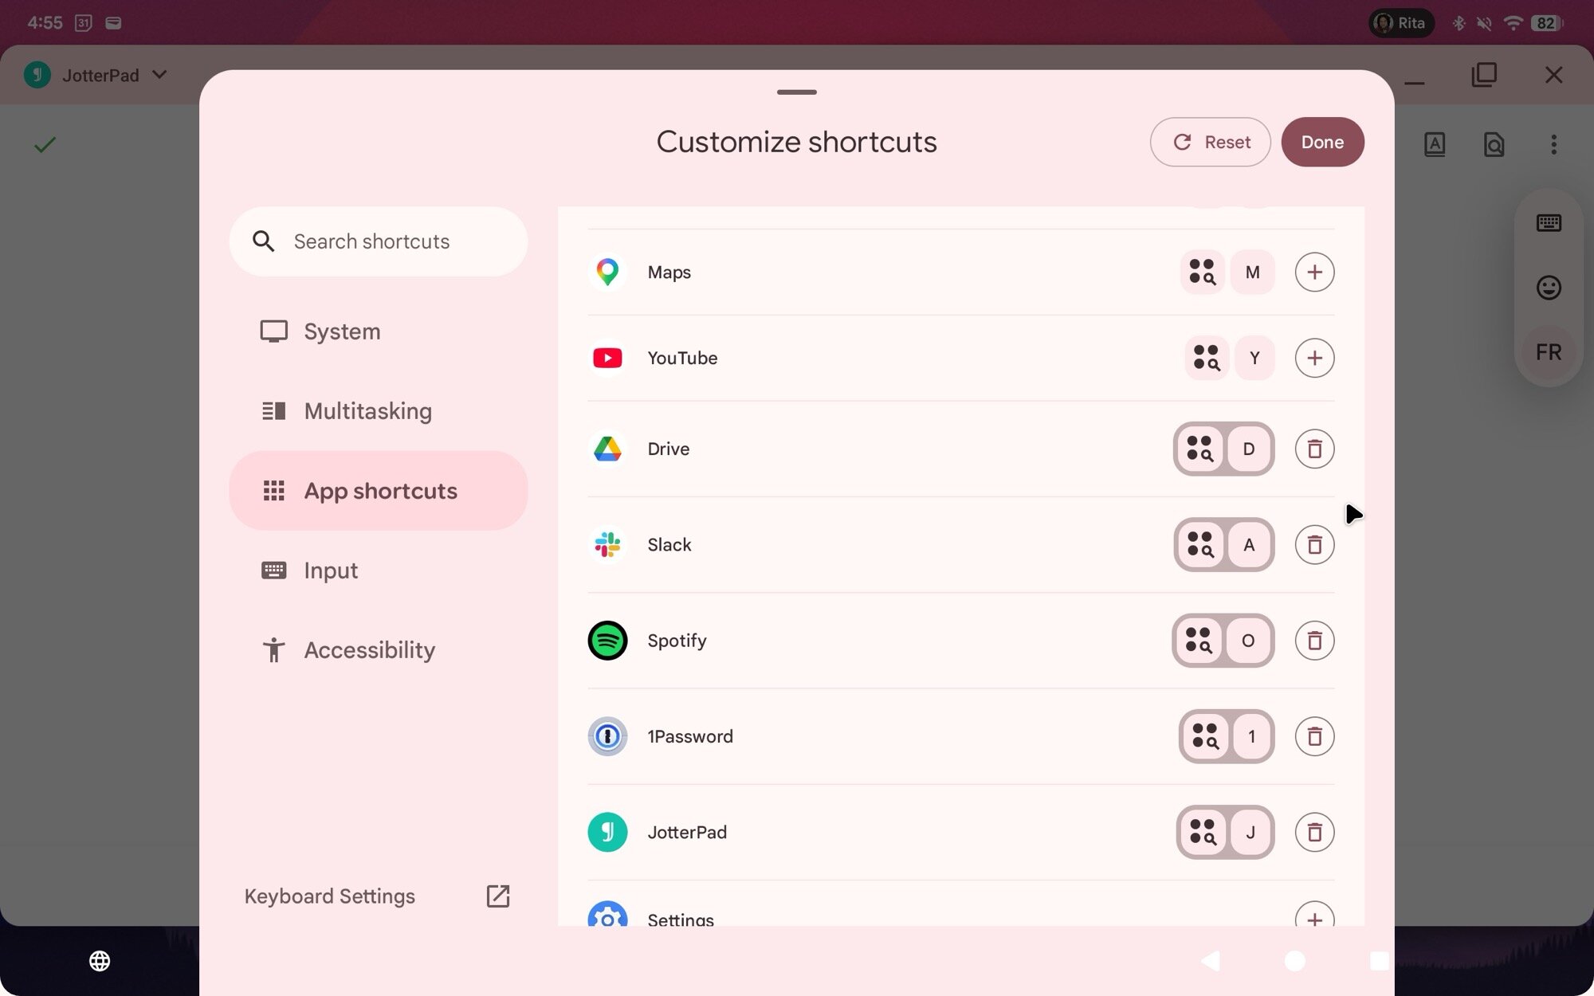Expand Keyboard Settings in new window
This screenshot has height=996, width=1594.
coord(497,896)
